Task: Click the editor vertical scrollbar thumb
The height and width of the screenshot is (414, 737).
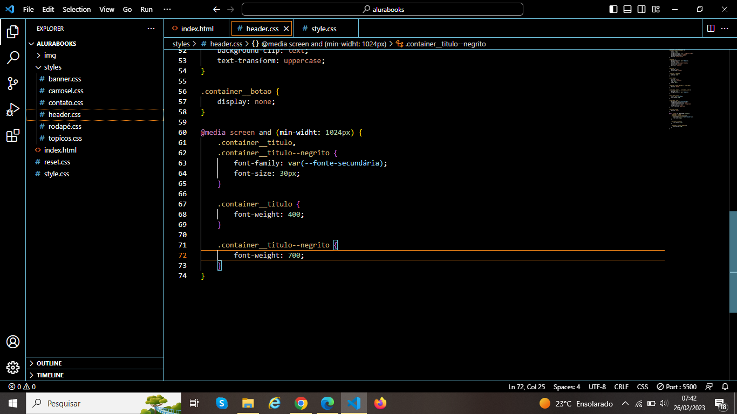Action: [733, 261]
